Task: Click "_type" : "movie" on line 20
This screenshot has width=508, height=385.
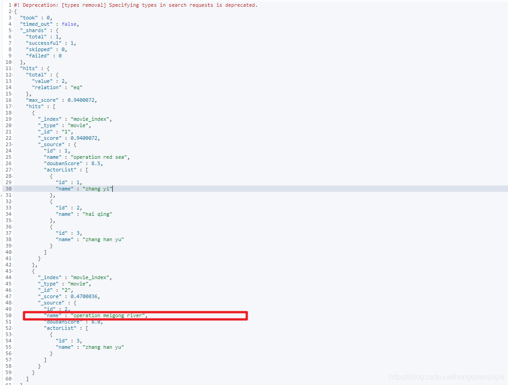Action: (64, 125)
